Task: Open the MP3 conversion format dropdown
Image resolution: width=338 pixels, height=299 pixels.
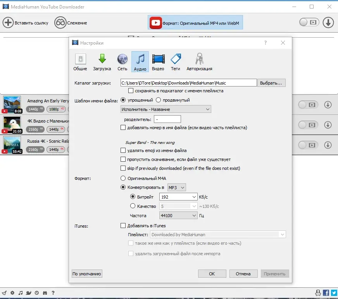Action: 176,187
